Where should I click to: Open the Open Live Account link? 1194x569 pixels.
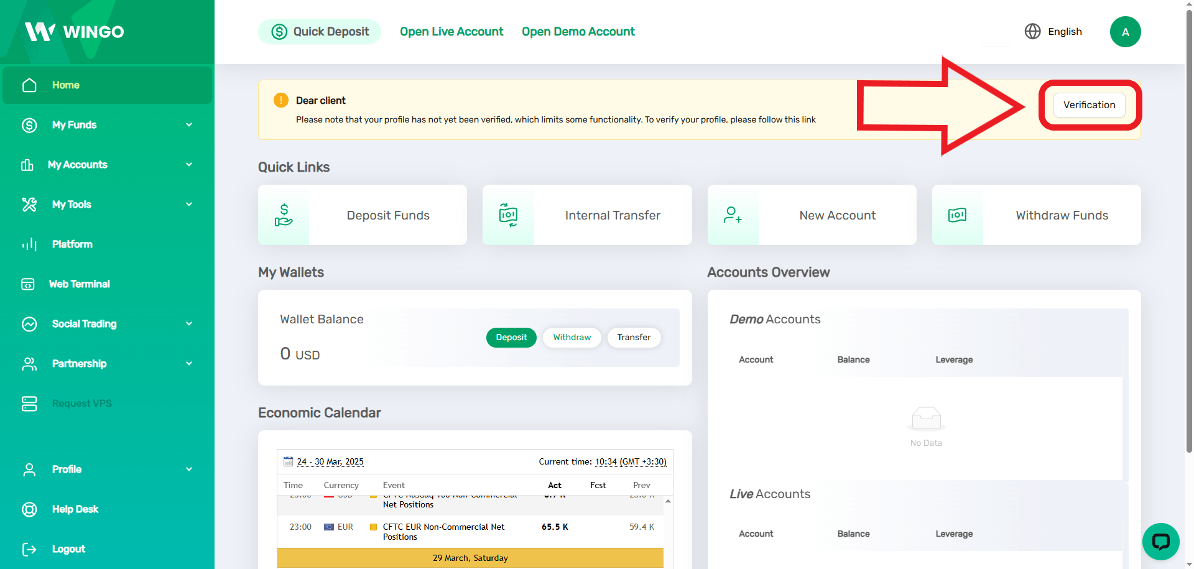tap(451, 32)
